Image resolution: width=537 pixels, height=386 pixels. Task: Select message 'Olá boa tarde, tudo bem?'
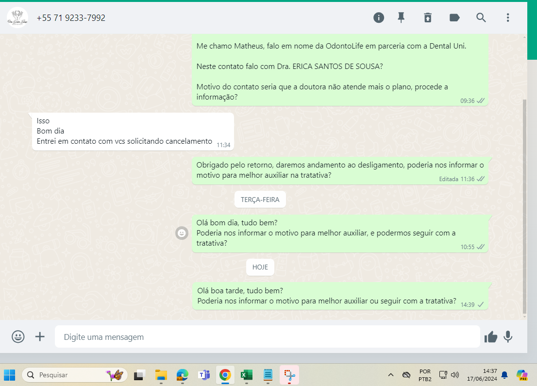point(340,296)
